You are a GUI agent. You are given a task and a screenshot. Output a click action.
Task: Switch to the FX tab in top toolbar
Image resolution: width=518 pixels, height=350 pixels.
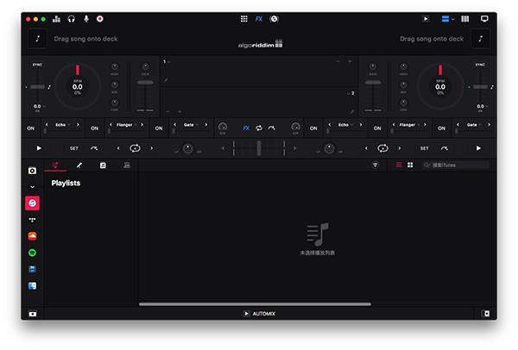(259, 18)
